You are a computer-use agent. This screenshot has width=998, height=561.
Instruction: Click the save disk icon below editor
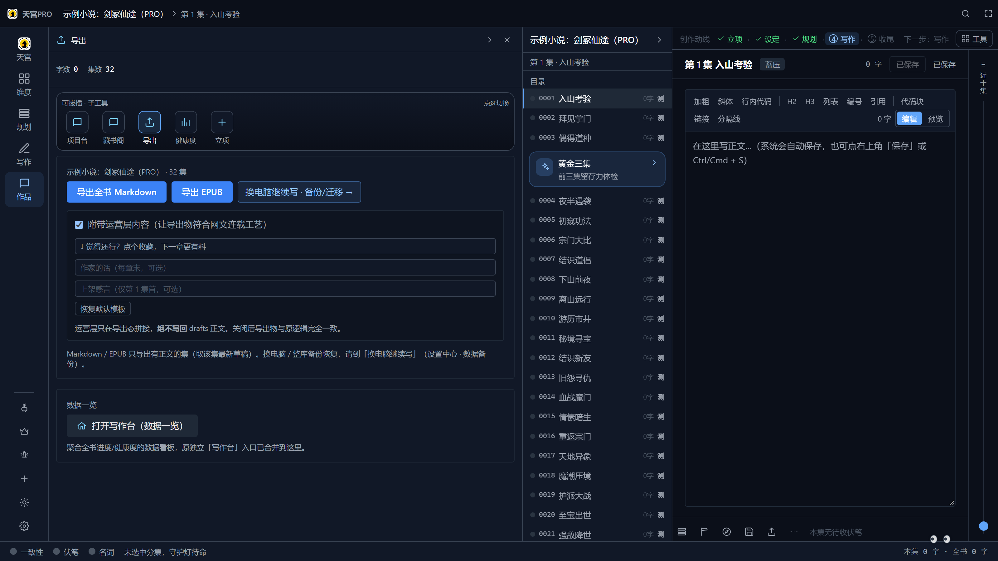tap(749, 532)
